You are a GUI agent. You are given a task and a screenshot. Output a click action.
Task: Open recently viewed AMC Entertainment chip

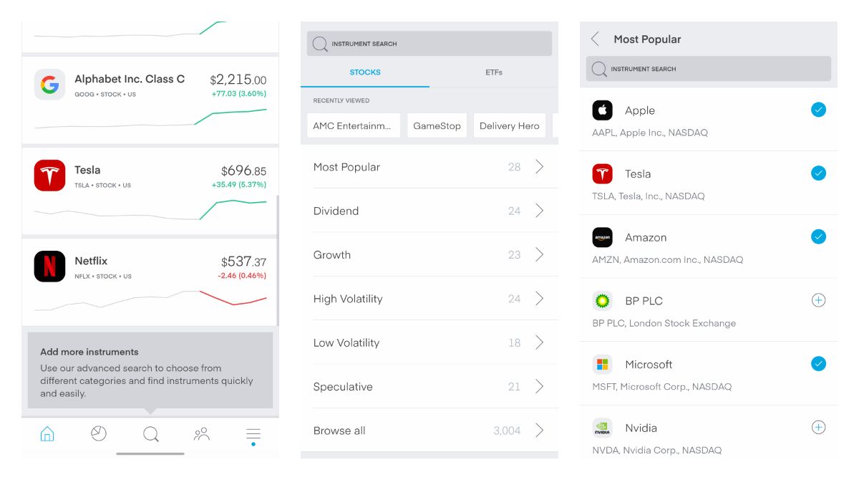coord(352,125)
